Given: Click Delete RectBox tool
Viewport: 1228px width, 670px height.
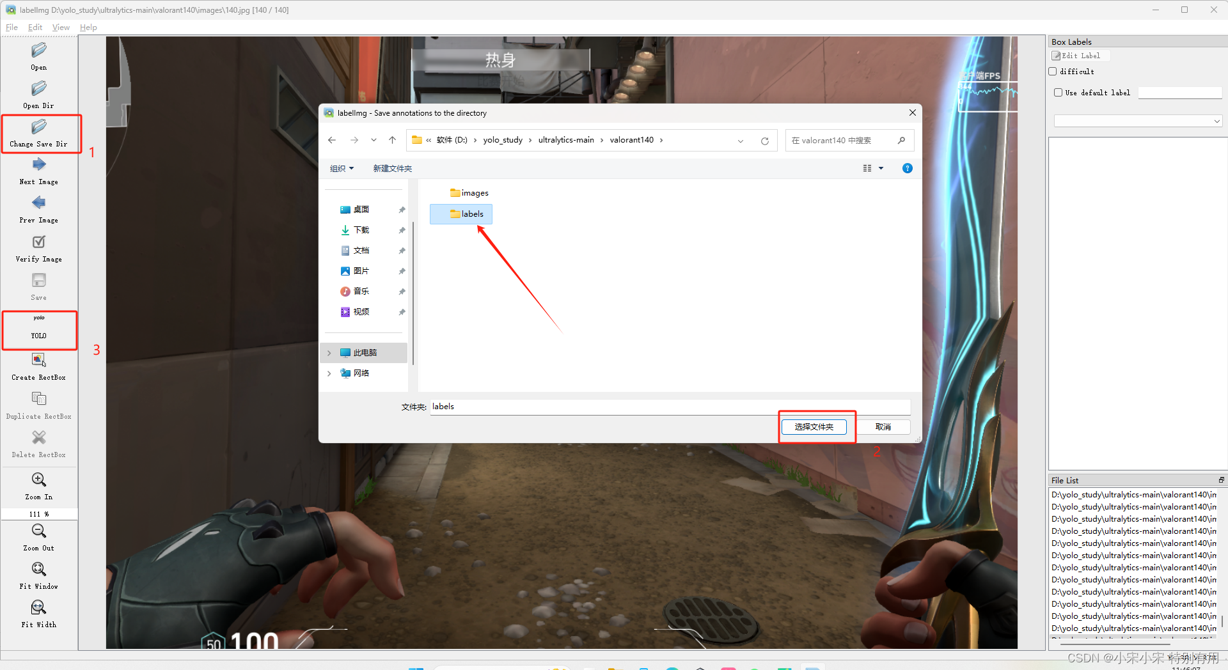Looking at the screenshot, I should [39, 444].
